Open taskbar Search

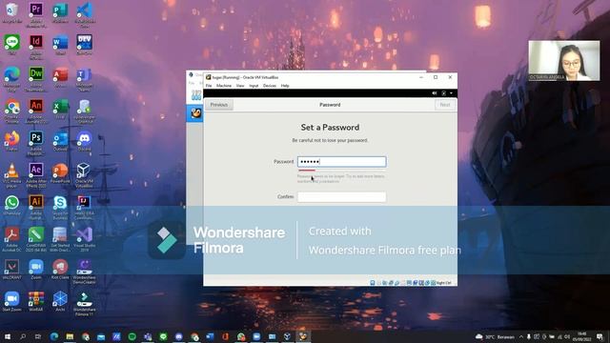point(23,336)
